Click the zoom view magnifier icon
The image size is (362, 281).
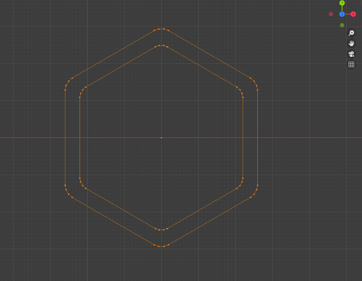pos(351,33)
